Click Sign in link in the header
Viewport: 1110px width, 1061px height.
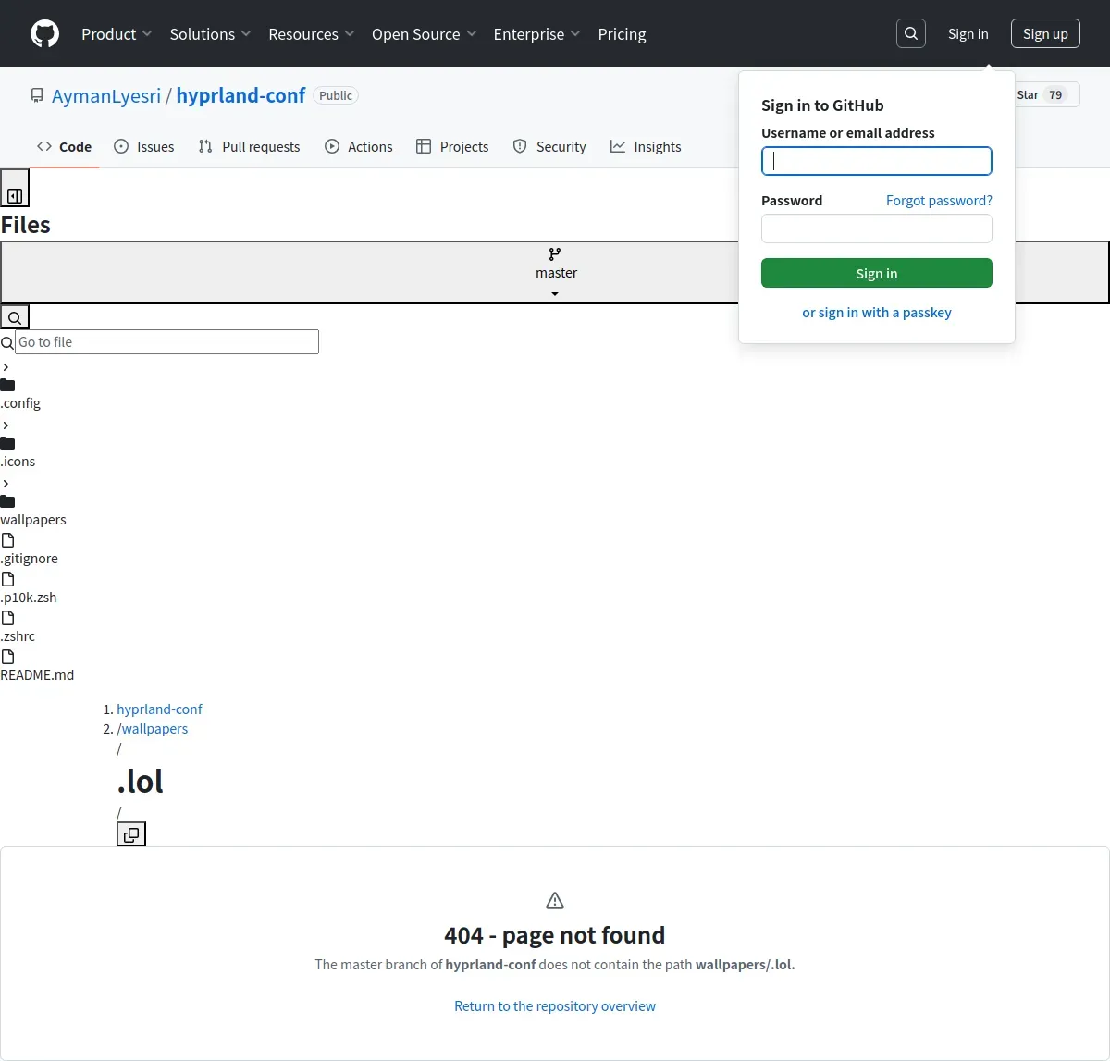(x=968, y=34)
